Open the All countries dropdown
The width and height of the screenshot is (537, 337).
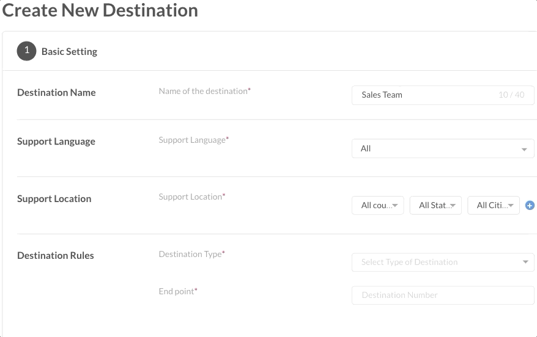coord(377,206)
